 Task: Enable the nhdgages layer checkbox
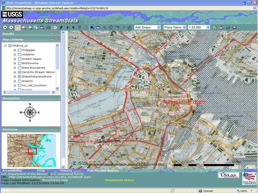pyautogui.click(x=19, y=50)
